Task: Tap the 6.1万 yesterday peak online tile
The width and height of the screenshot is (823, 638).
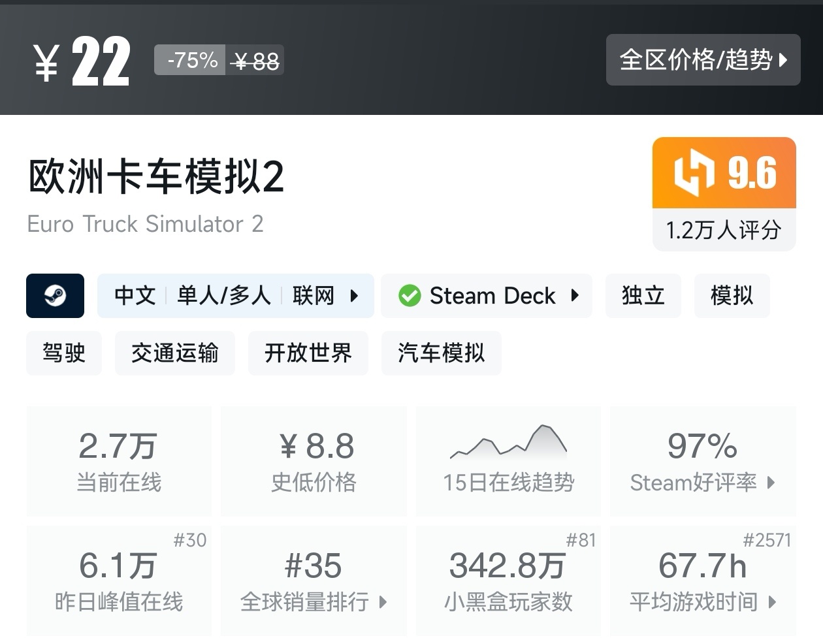Action: [x=119, y=581]
